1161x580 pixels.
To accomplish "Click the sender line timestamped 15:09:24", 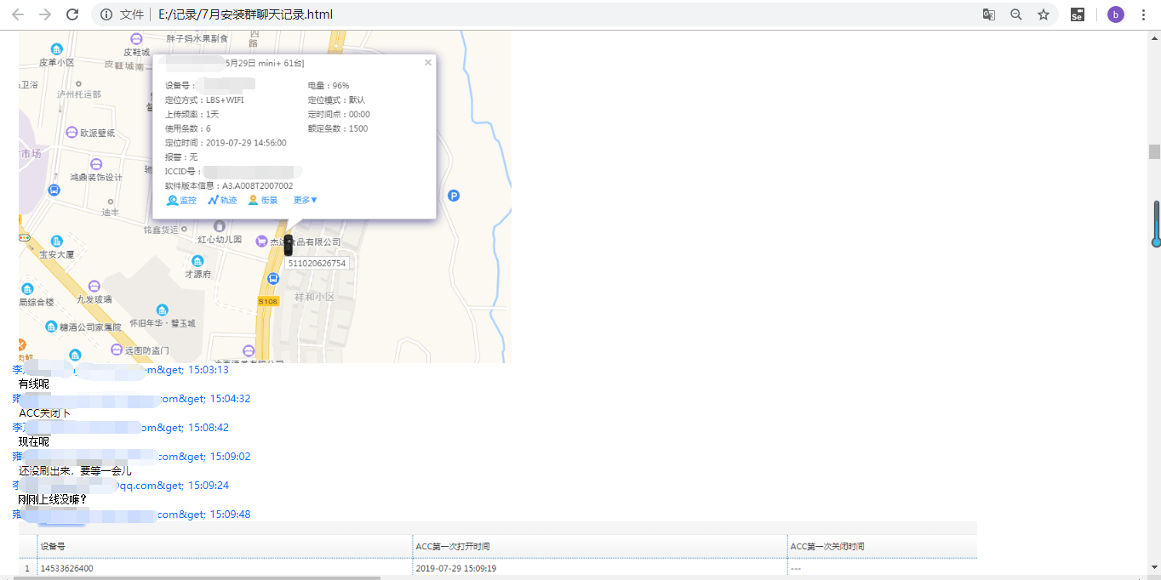I will (120, 486).
